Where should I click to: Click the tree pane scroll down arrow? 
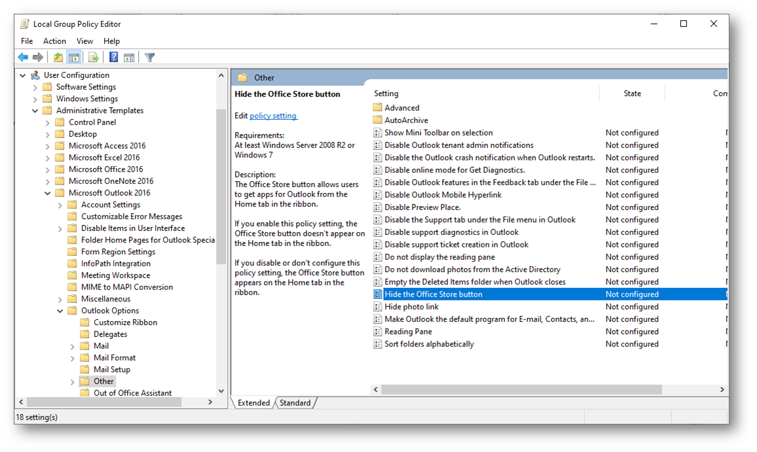click(221, 391)
